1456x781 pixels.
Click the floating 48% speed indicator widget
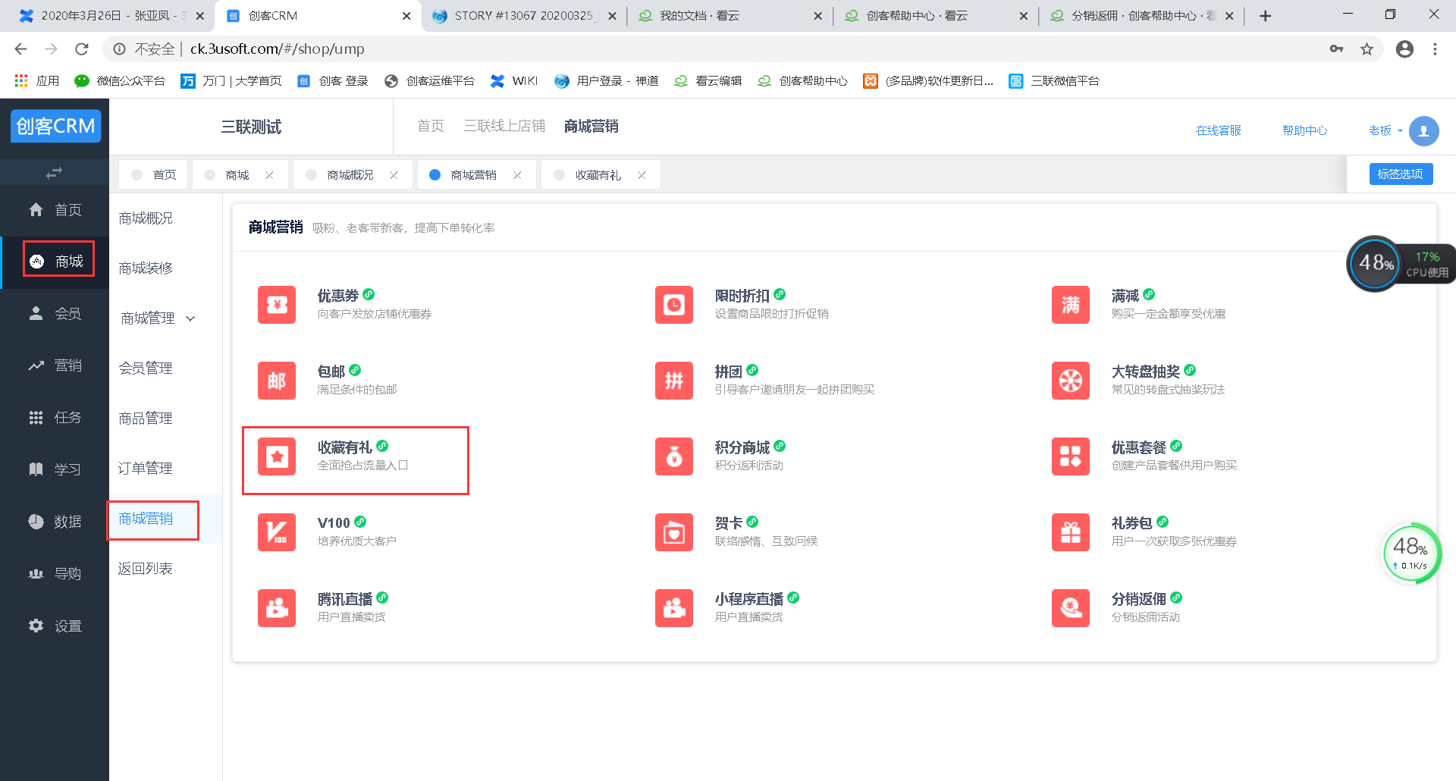(1410, 554)
